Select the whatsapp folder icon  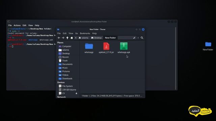coord(89,46)
